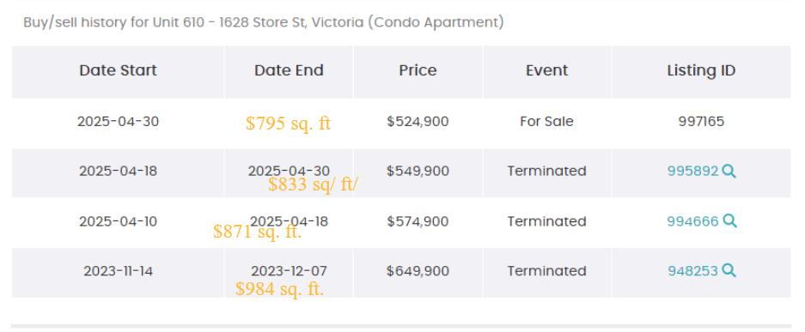
Task: Open listing ID 995892 link
Action: (x=693, y=171)
